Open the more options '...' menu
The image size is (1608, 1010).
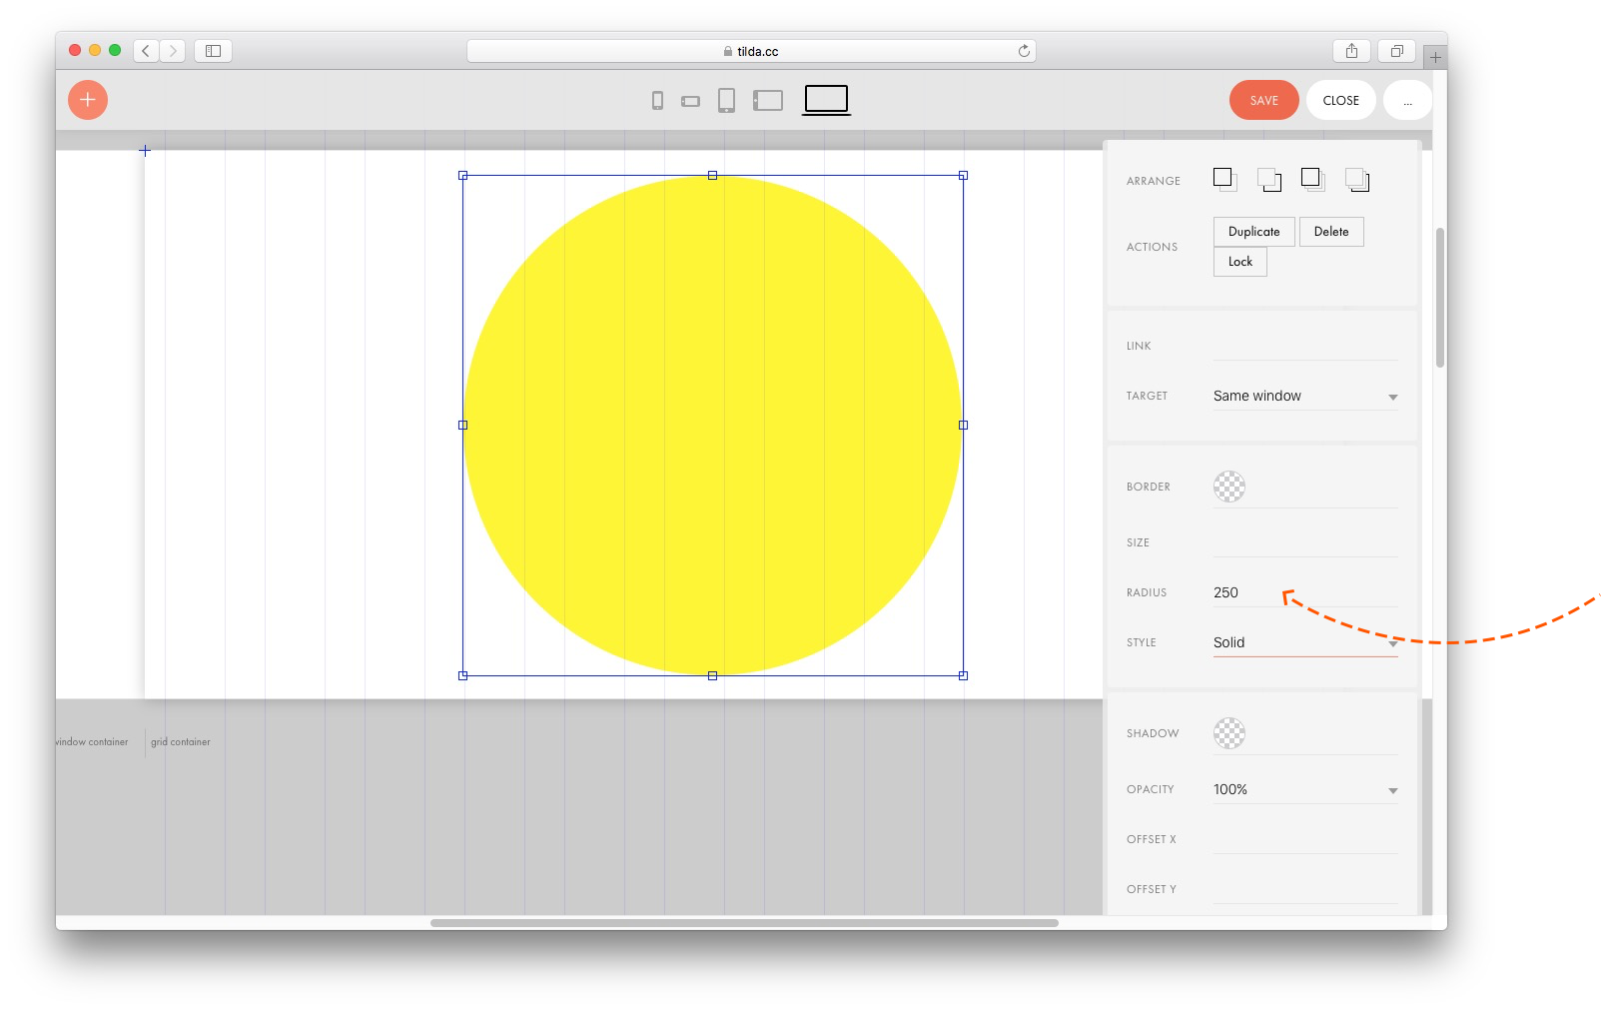pyautogui.click(x=1407, y=100)
